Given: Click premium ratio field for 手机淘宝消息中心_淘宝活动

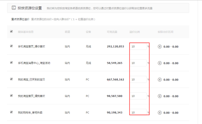Looking at the screenshot, I should tap(138, 63).
